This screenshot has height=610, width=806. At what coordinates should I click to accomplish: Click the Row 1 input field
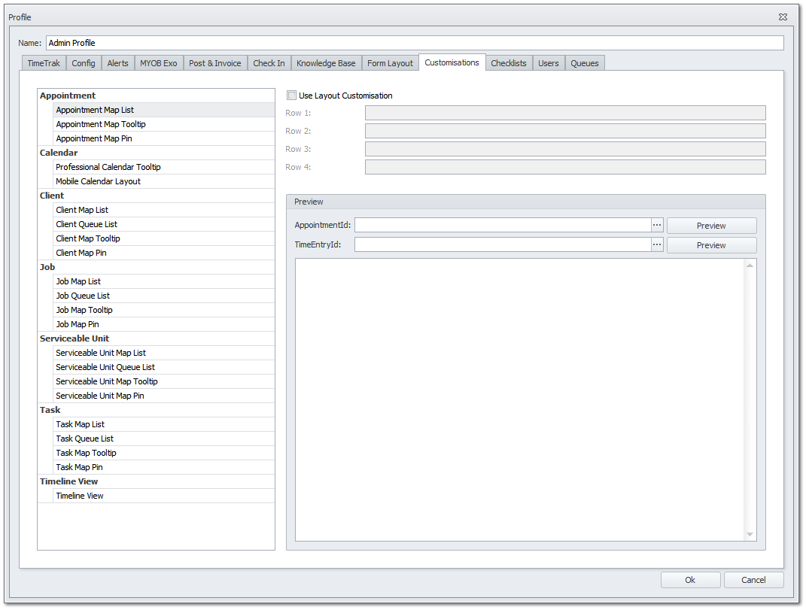[x=564, y=112]
